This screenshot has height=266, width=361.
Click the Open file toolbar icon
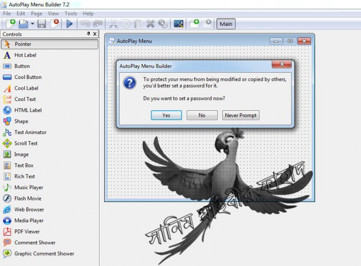pyautogui.click(x=23, y=24)
